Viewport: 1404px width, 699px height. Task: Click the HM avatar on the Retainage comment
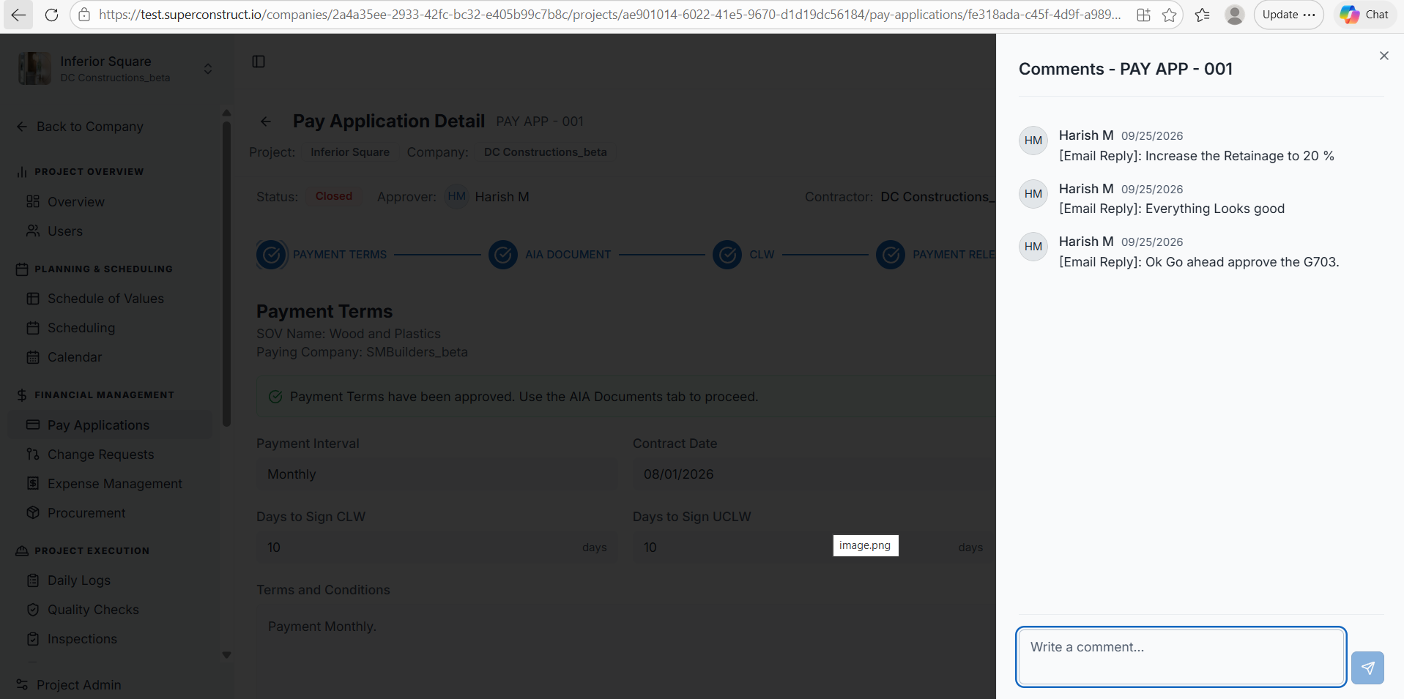[x=1033, y=141]
